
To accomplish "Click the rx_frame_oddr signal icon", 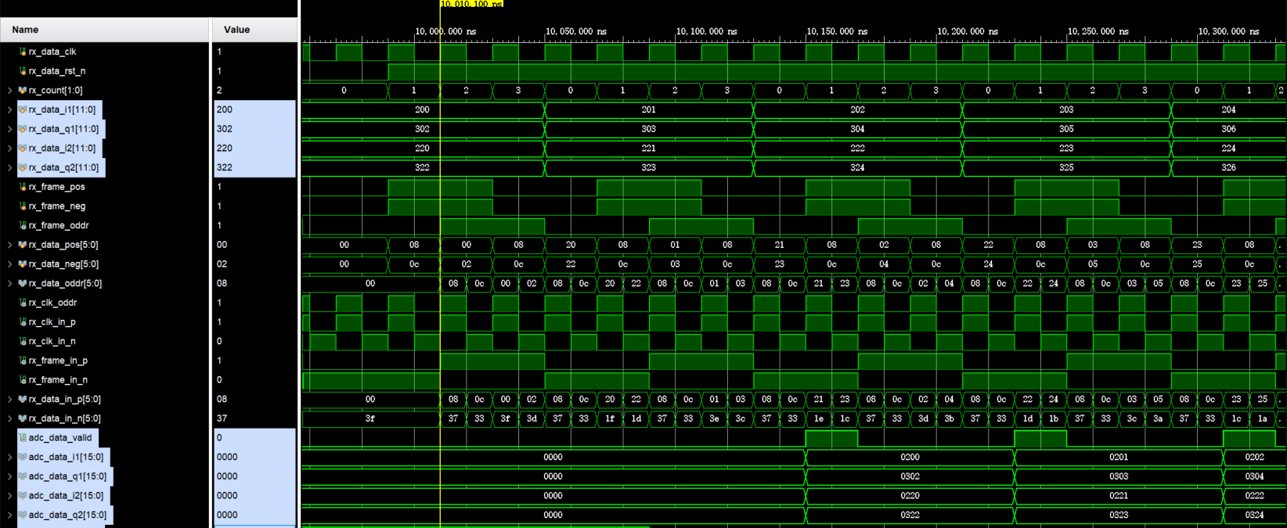I will (23, 225).
